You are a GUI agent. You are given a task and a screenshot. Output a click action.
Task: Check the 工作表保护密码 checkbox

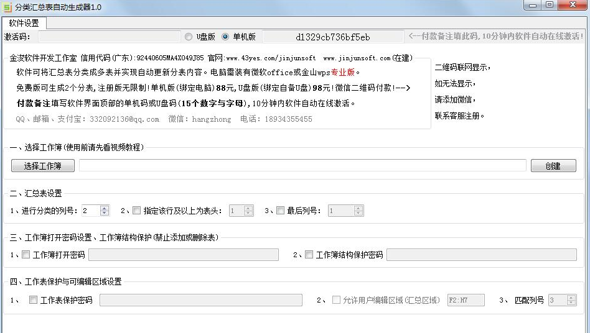[33, 300]
